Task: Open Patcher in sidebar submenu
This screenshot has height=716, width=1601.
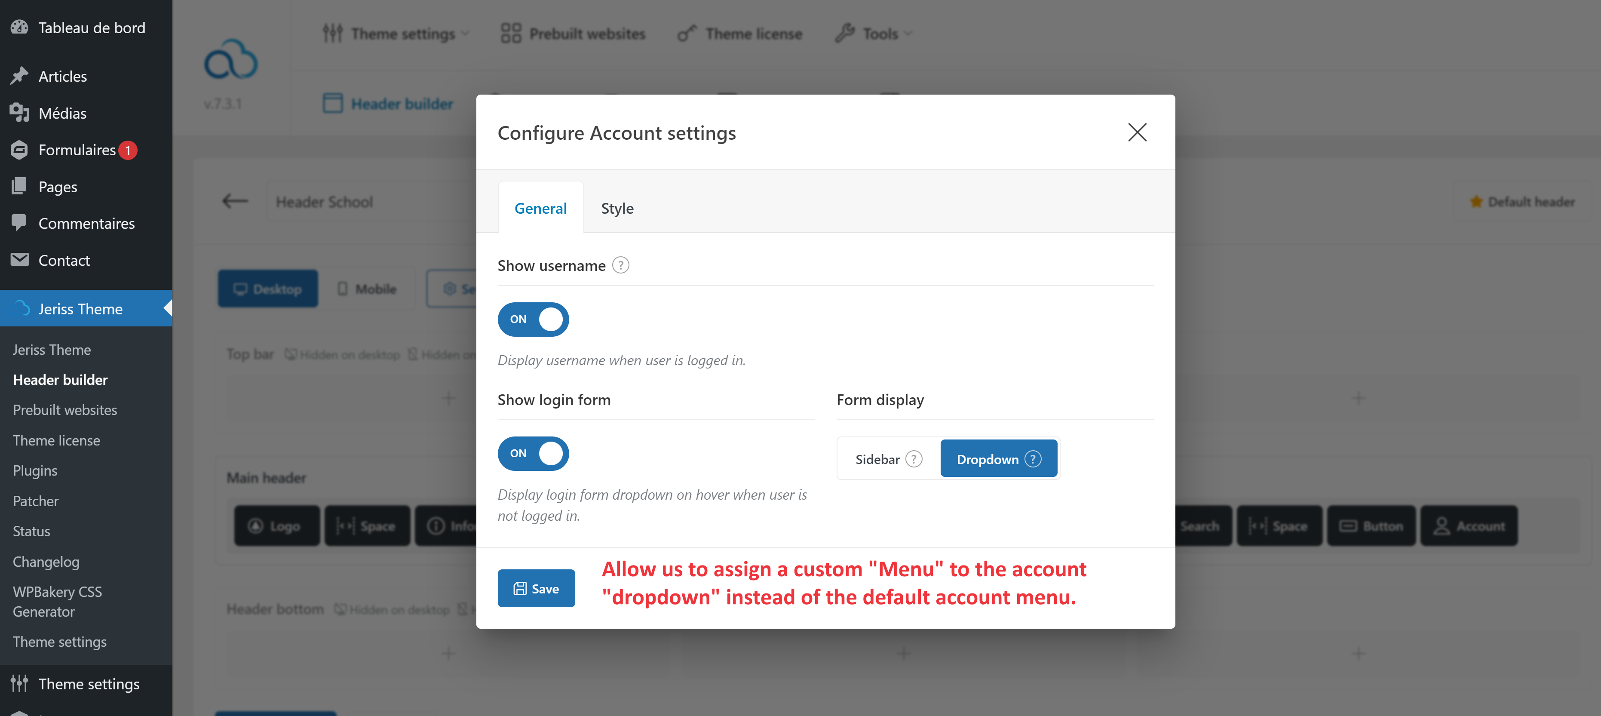Action: (35, 500)
